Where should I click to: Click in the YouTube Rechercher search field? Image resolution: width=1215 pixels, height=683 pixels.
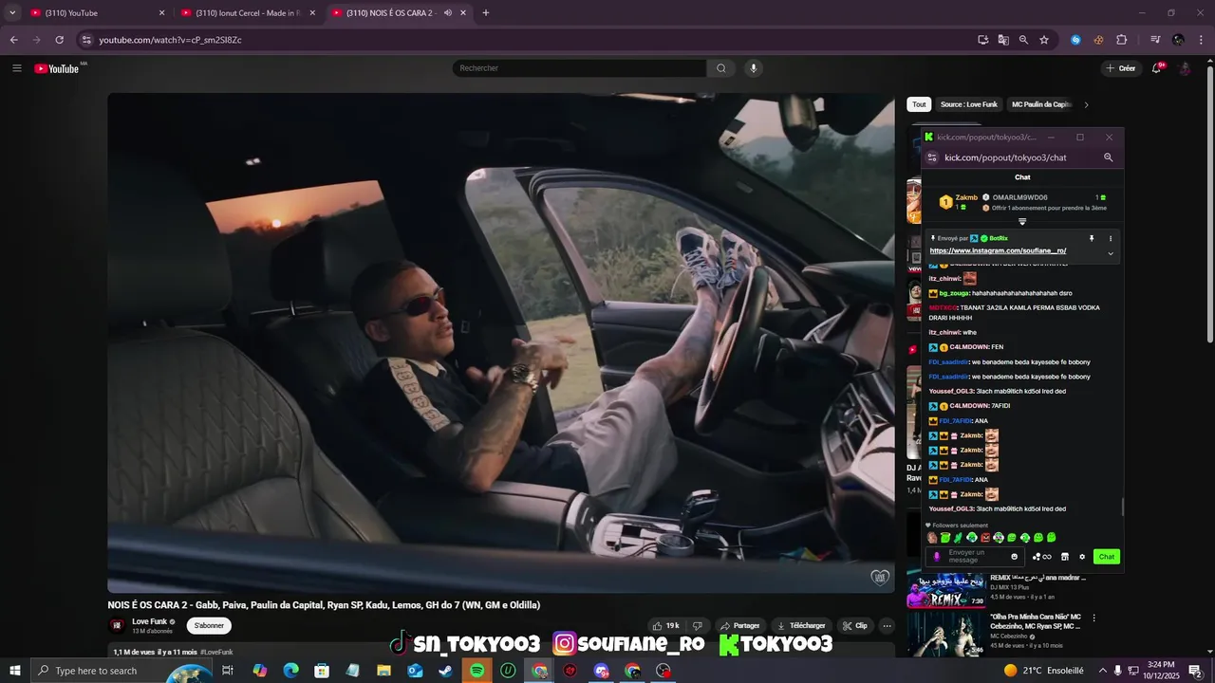click(x=579, y=68)
